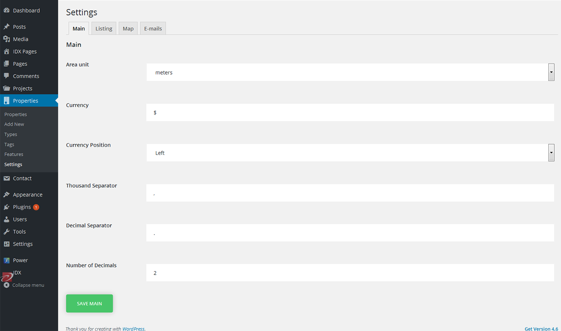Switch to the Listing tab
561x331 pixels.
coord(104,28)
